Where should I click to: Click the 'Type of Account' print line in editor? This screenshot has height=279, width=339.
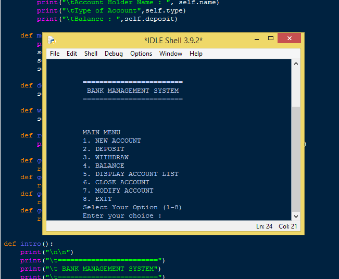[x=111, y=10]
